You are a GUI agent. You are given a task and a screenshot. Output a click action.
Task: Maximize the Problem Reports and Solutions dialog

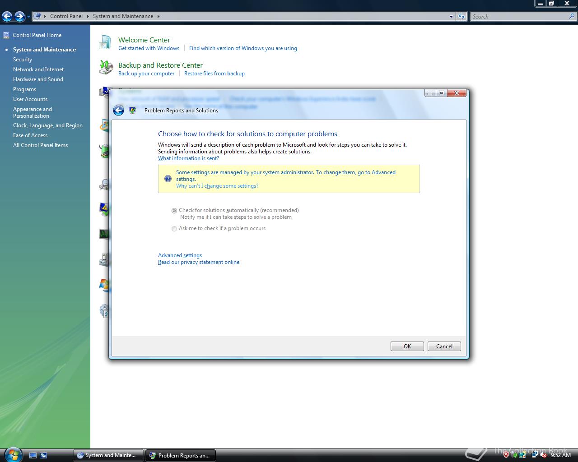[x=442, y=93]
